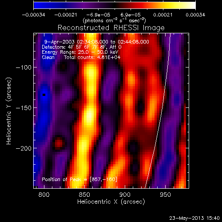Click the timestamp '23-May-2013 15:40'

point(194,218)
